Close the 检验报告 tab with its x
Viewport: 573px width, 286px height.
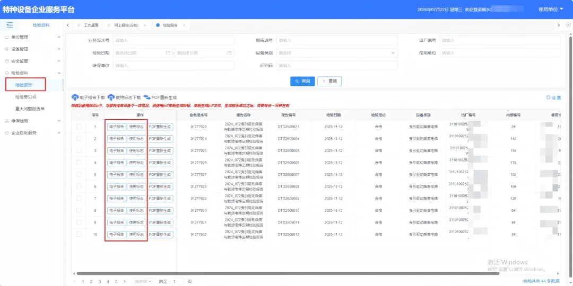pyautogui.click(x=184, y=25)
